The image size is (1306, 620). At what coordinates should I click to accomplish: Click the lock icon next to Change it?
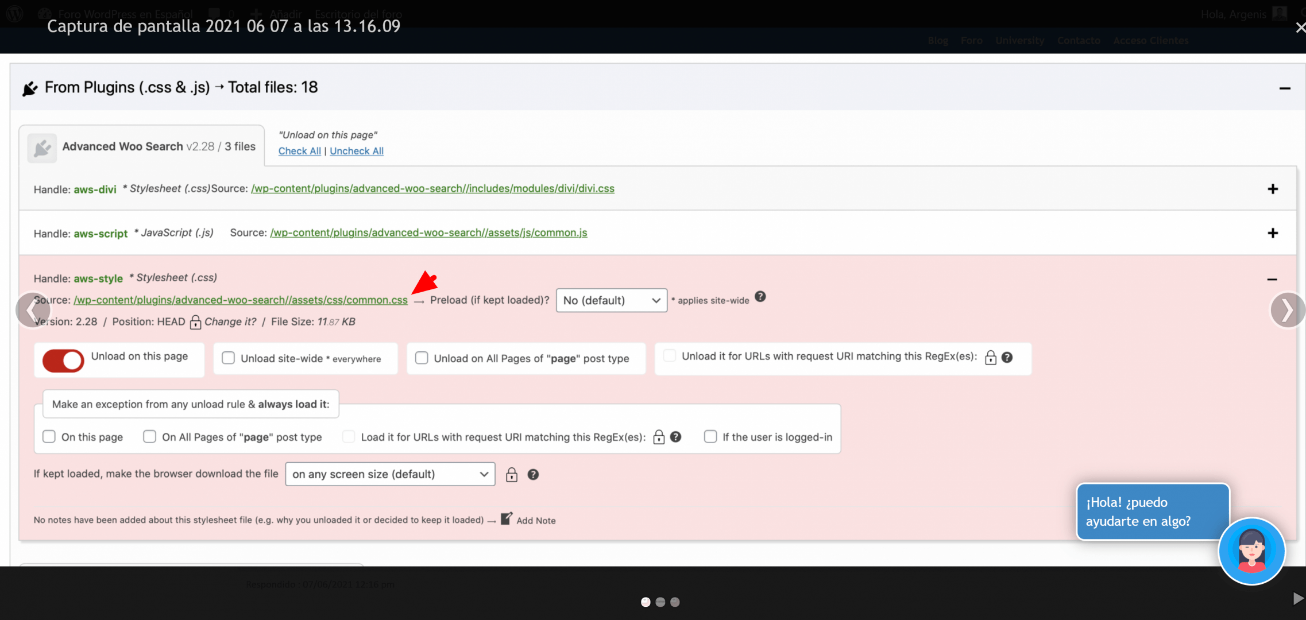click(195, 322)
